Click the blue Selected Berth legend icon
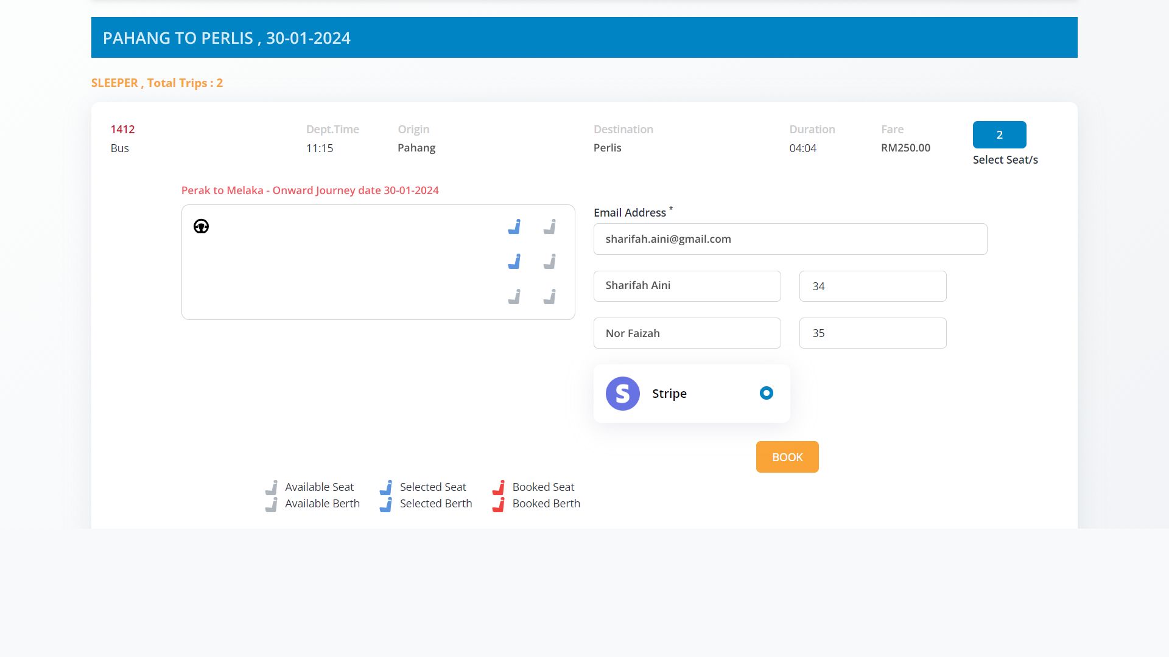Image resolution: width=1169 pixels, height=657 pixels. coord(386,504)
